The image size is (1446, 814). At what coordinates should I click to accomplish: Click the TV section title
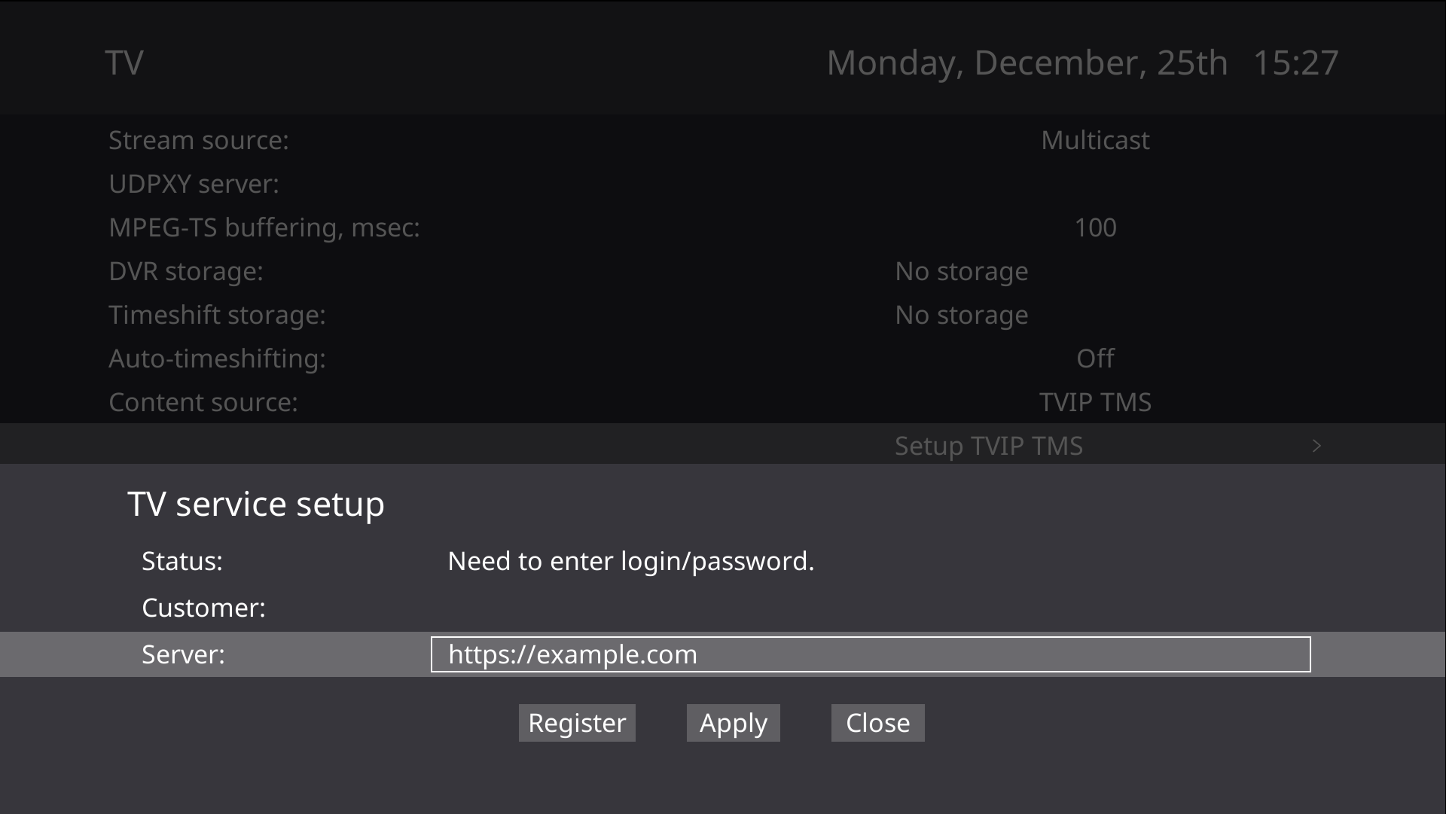[x=124, y=62]
